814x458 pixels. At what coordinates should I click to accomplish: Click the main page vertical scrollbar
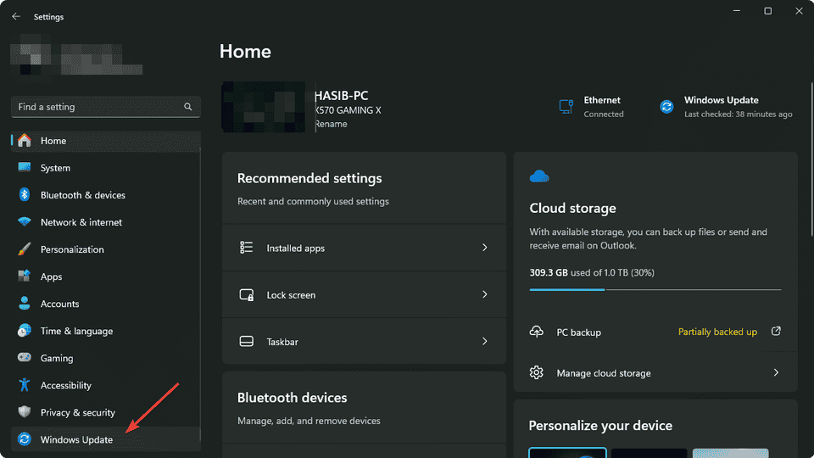pyautogui.click(x=811, y=159)
